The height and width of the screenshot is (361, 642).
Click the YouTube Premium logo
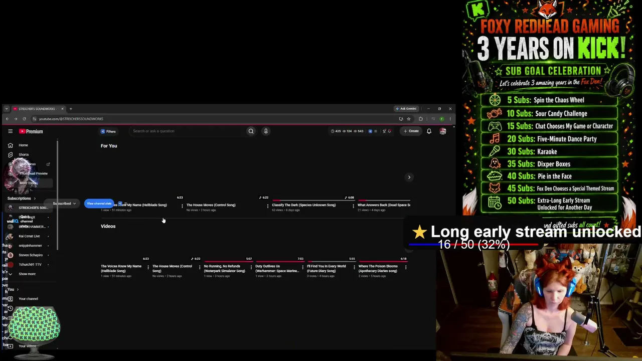31,131
